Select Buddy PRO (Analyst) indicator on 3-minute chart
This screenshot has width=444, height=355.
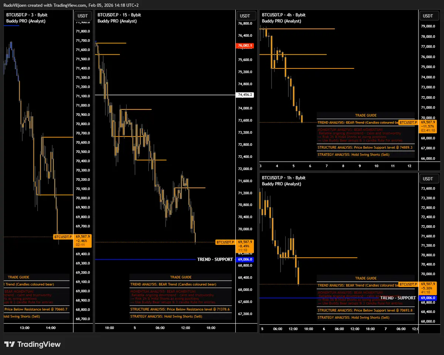coord(26,21)
